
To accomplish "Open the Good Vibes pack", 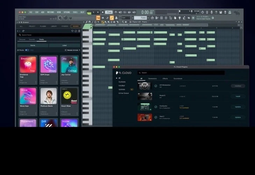I will (x=69, y=101).
